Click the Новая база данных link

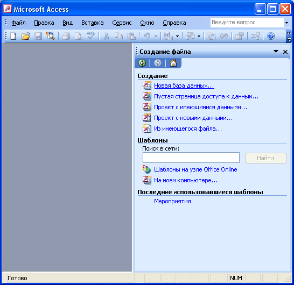pos(184,85)
